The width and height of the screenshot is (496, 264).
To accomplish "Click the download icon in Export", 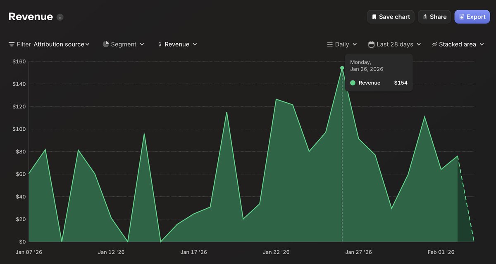I will [x=462, y=17].
